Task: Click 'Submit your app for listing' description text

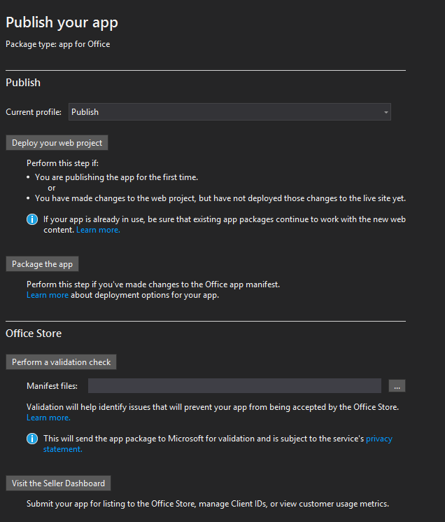Action: 208,504
